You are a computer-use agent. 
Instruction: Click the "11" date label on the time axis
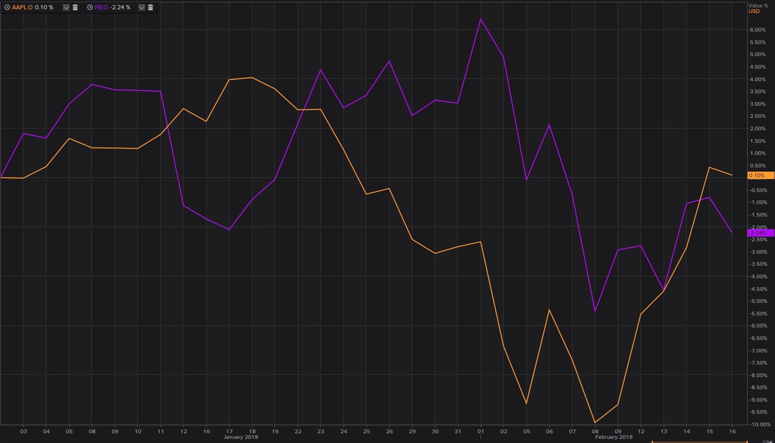pos(161,431)
